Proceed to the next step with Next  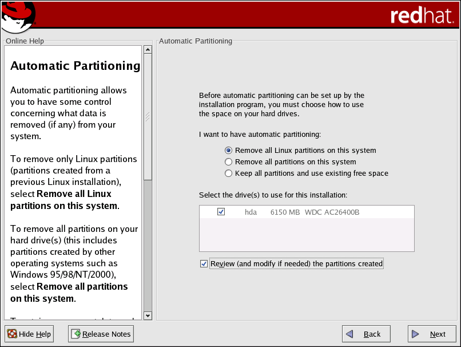point(432,334)
